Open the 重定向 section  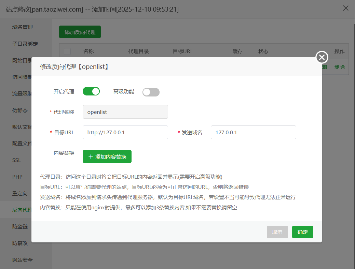(21, 193)
